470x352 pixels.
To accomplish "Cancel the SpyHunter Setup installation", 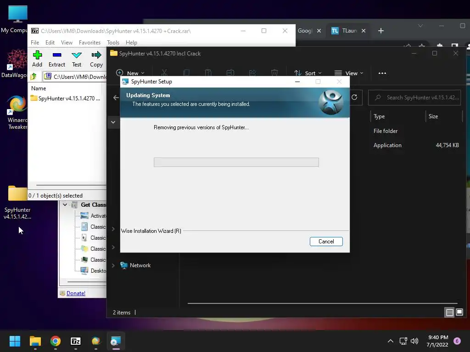I will pyautogui.click(x=326, y=242).
